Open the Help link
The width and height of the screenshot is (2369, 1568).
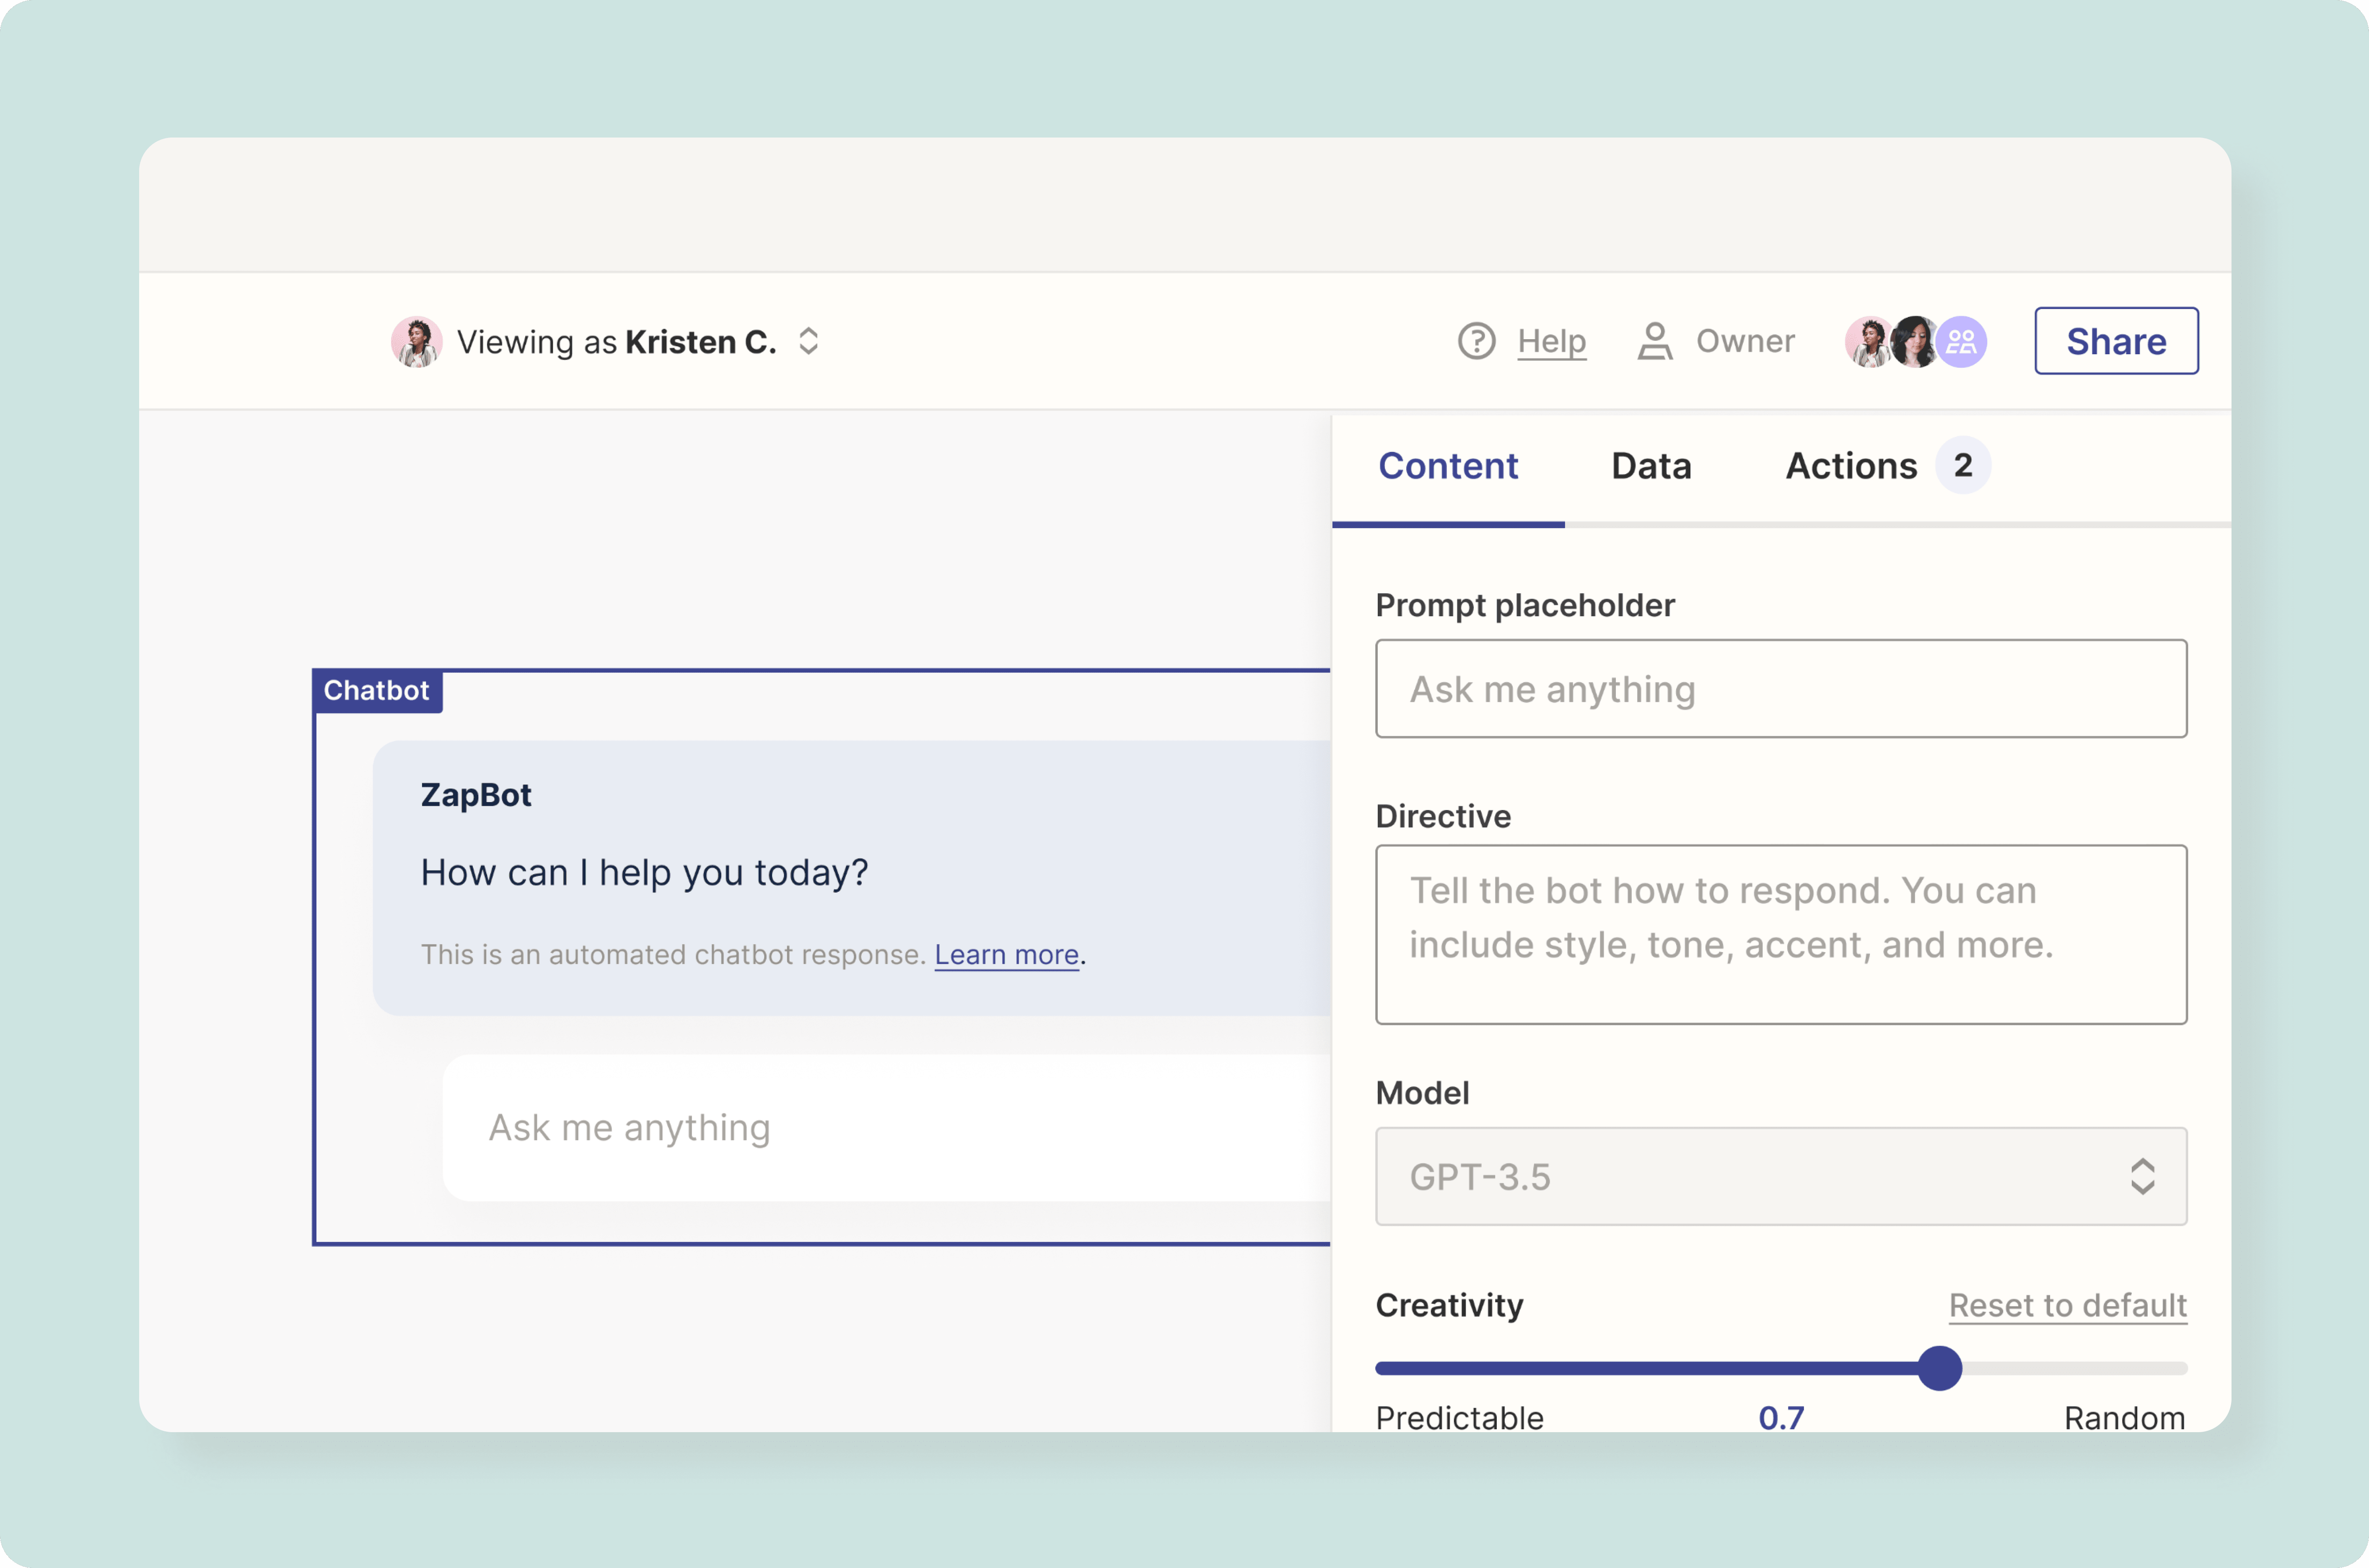1551,342
